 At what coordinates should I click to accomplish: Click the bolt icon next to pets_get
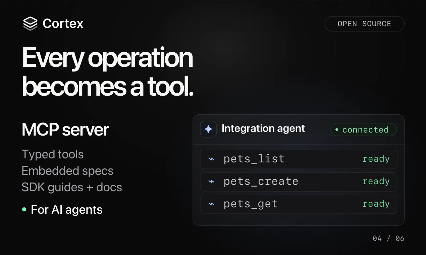pyautogui.click(x=211, y=204)
